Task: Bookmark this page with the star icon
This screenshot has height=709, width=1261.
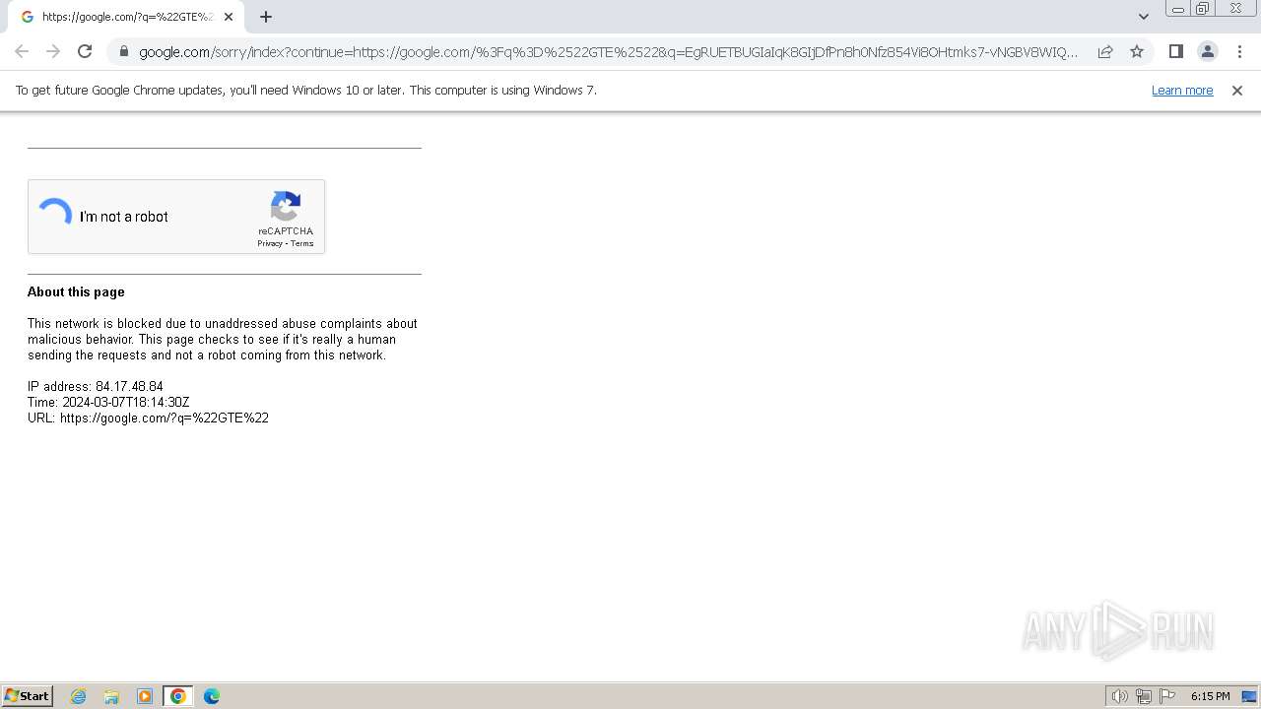Action: [1137, 51]
